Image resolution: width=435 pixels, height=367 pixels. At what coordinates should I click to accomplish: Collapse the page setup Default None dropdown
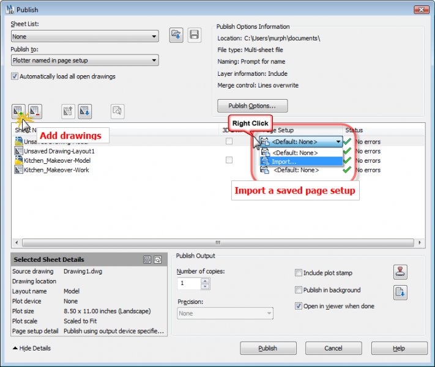click(x=338, y=142)
